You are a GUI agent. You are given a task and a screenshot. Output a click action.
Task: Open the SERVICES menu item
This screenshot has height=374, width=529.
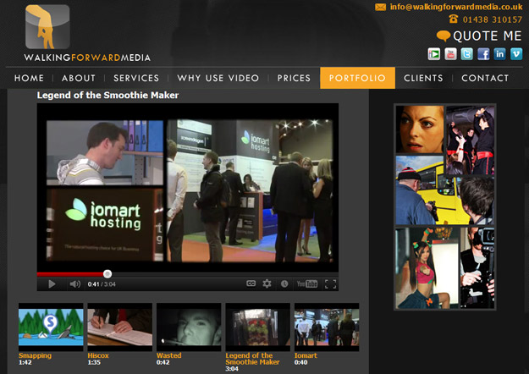click(136, 78)
